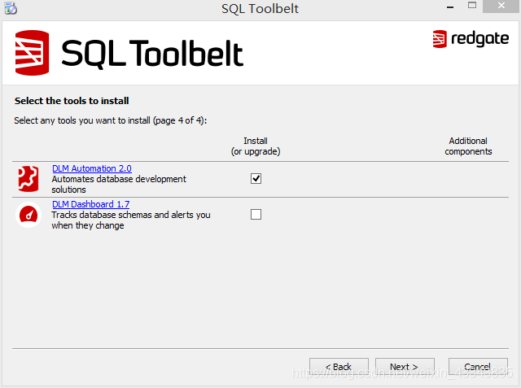Open the DLM Automation 2.0 link
The width and height of the screenshot is (521, 388).
coord(92,168)
